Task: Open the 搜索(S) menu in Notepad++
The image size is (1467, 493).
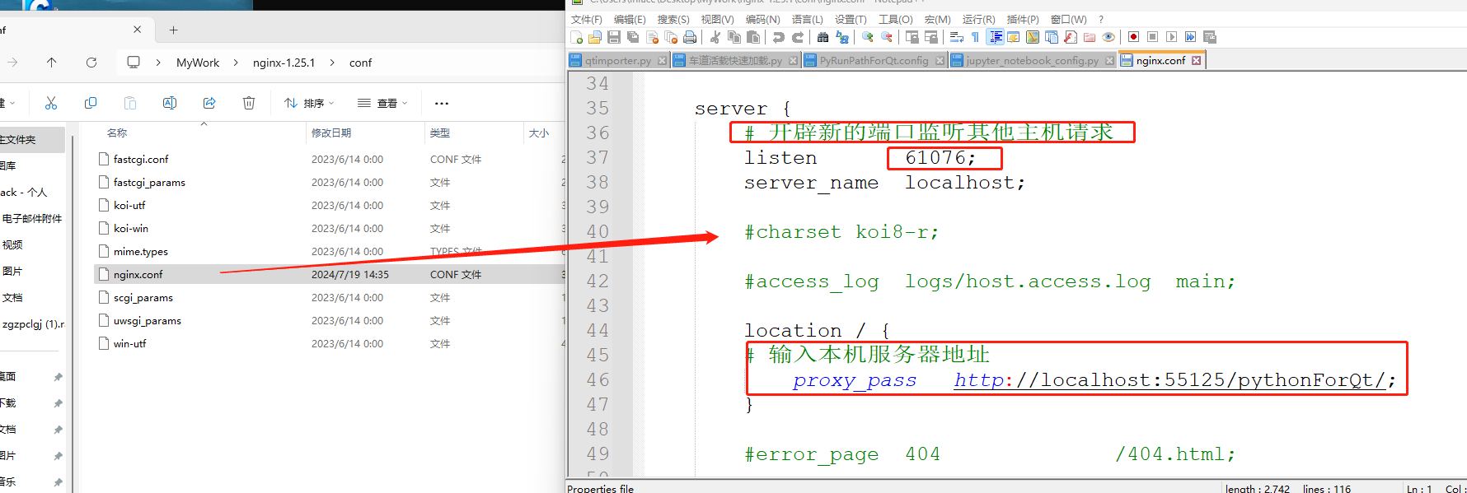Action: click(x=673, y=19)
